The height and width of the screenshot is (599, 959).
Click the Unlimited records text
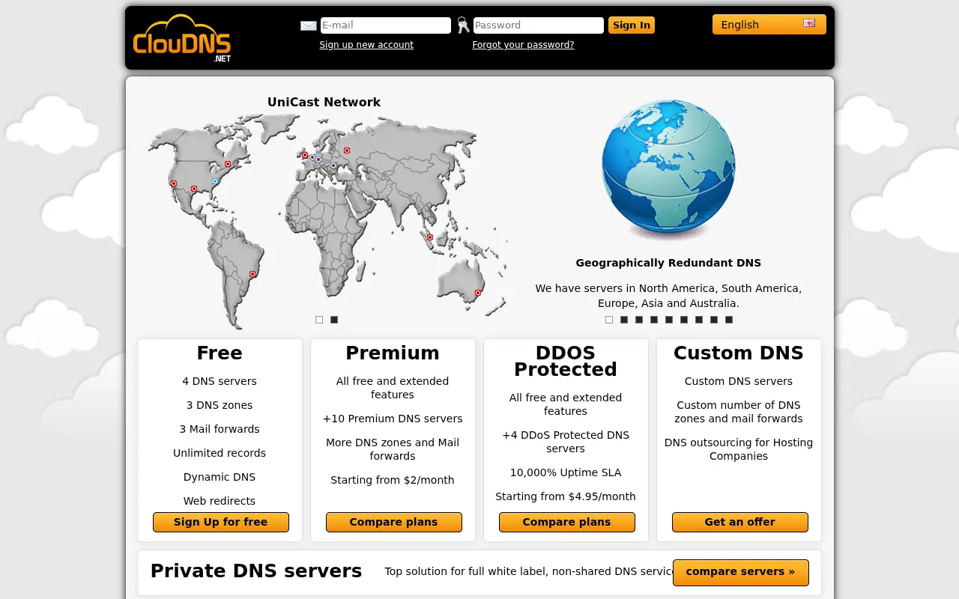pos(220,453)
